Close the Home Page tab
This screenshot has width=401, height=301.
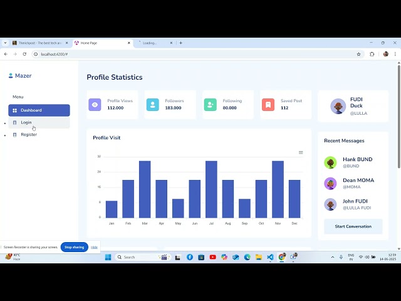click(x=129, y=43)
